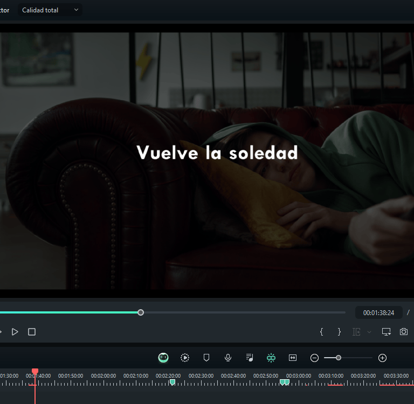Stop the playback with the square button
Screen dimensions: 414x404
point(32,332)
